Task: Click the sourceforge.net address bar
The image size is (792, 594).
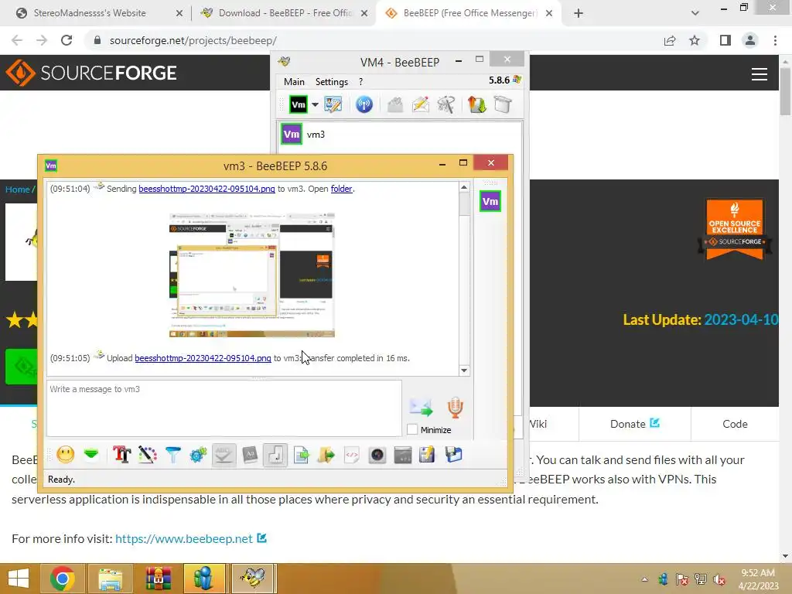Action: pos(374,40)
